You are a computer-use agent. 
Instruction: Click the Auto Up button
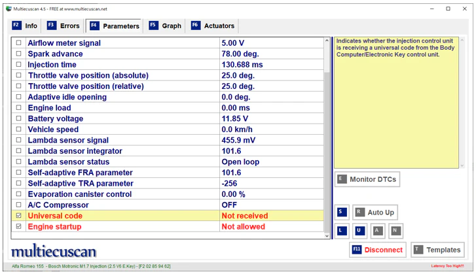tap(375, 212)
